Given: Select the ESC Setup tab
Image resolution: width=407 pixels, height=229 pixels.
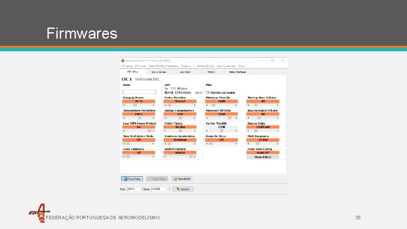Looking at the screenshot, I should pyautogui.click(x=133, y=72).
